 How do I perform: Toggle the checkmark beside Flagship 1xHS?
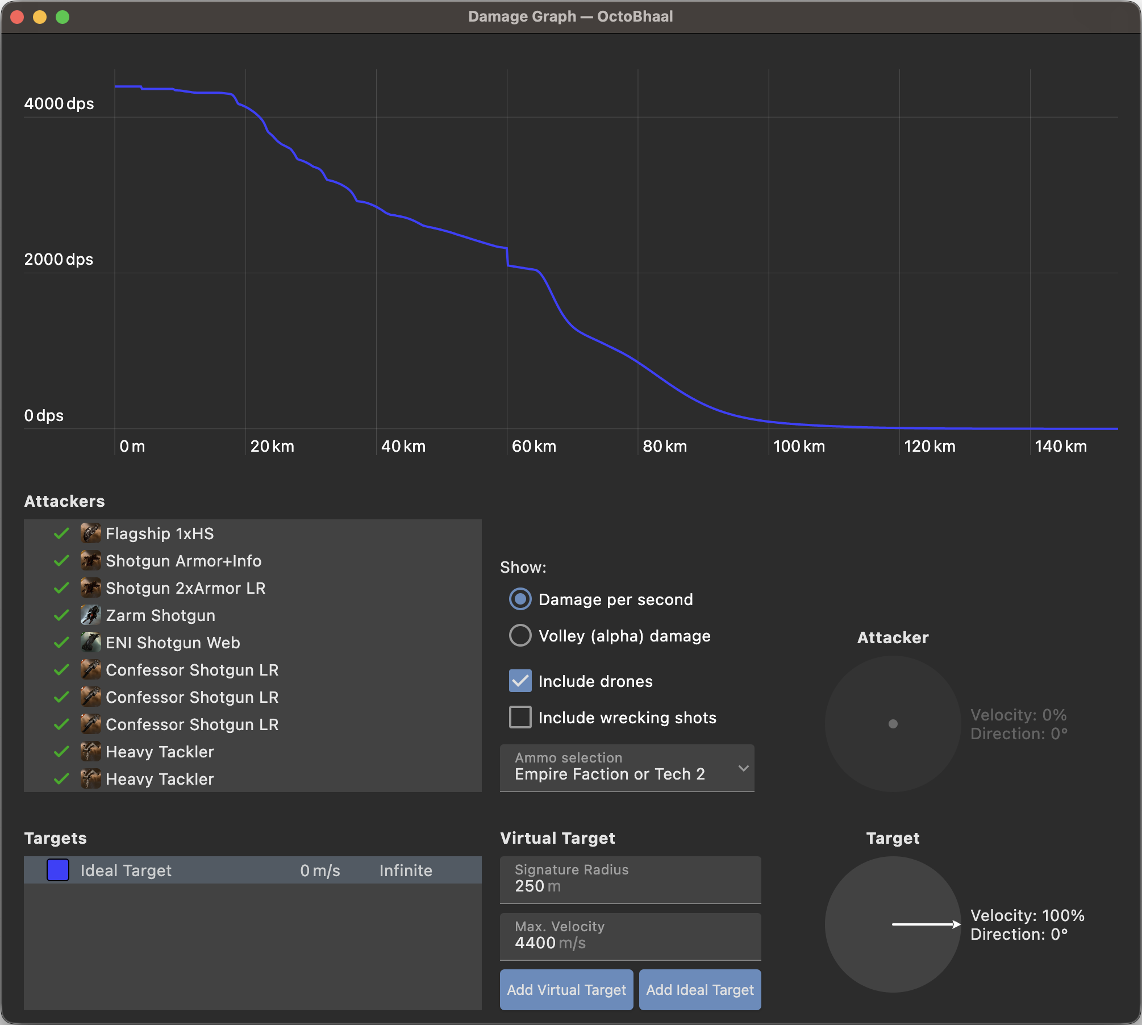click(x=61, y=534)
